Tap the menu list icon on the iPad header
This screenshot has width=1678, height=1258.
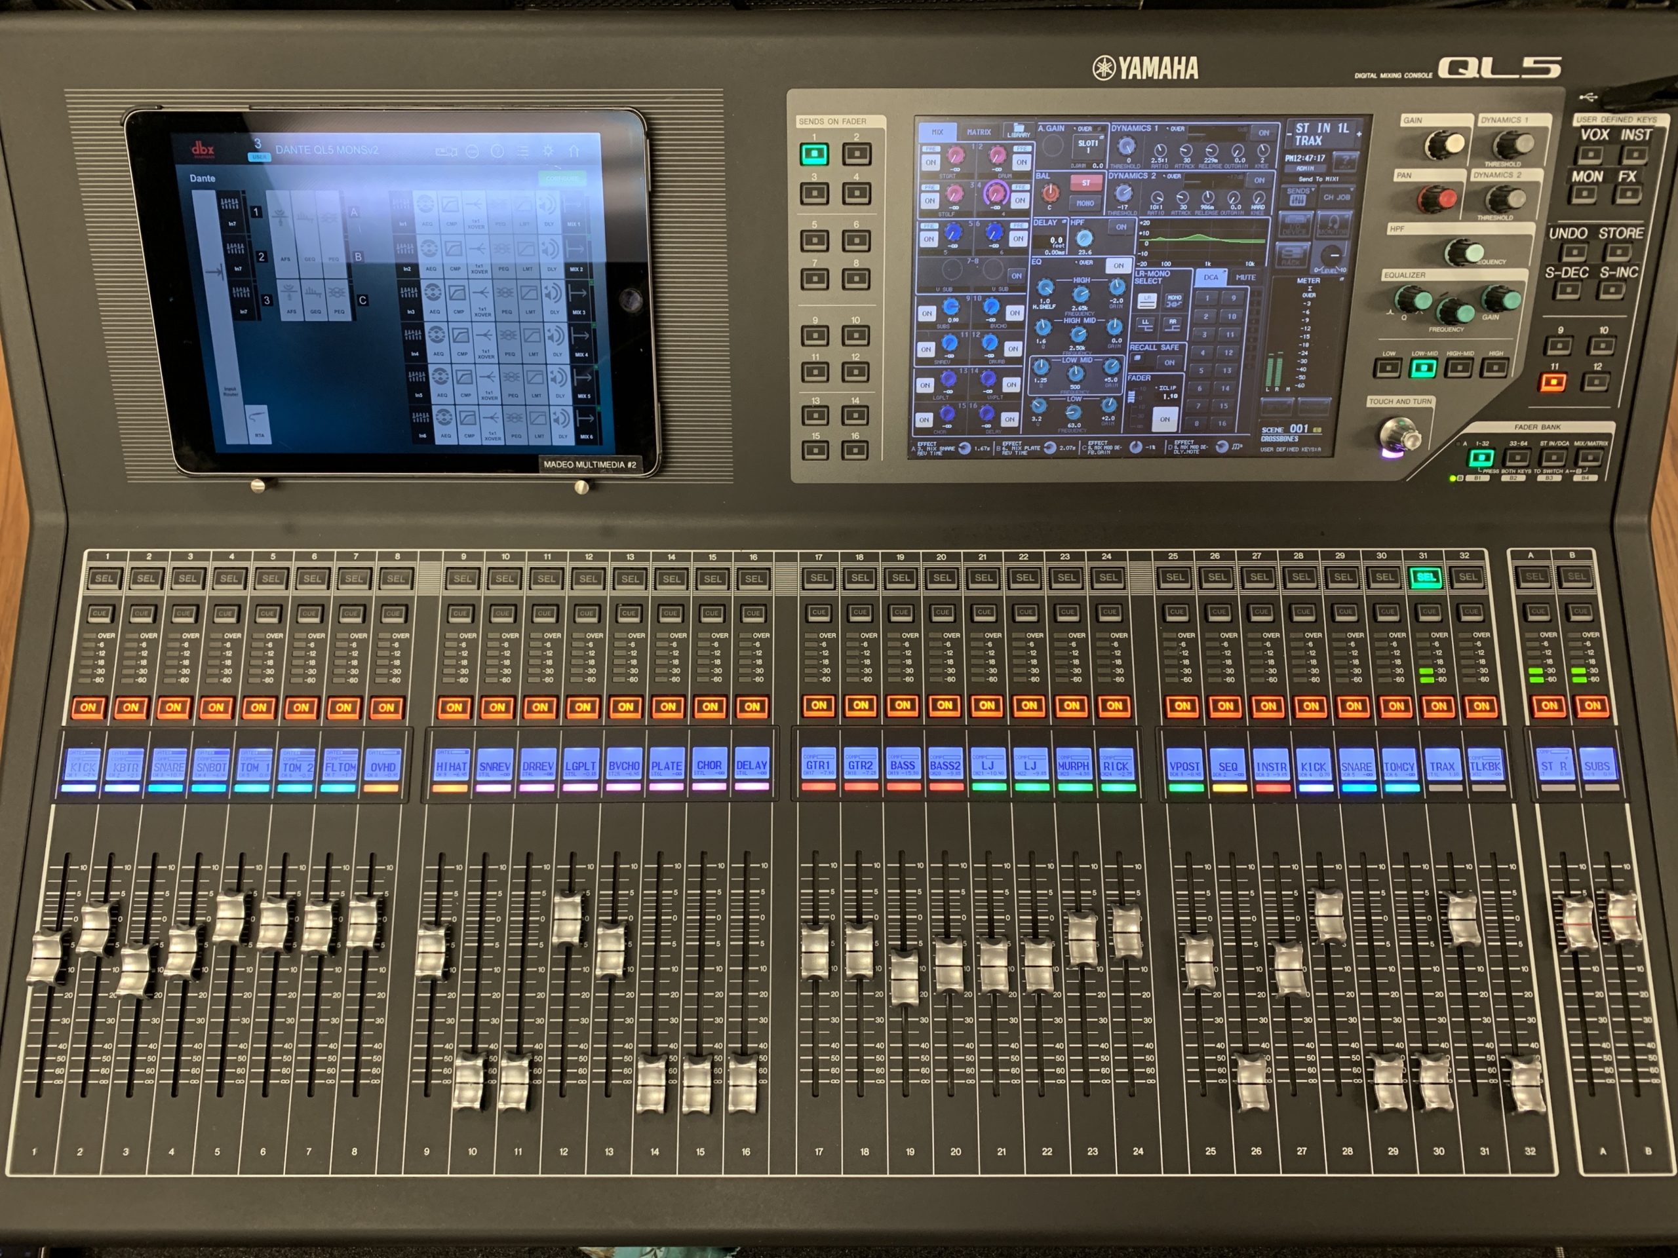(x=522, y=151)
